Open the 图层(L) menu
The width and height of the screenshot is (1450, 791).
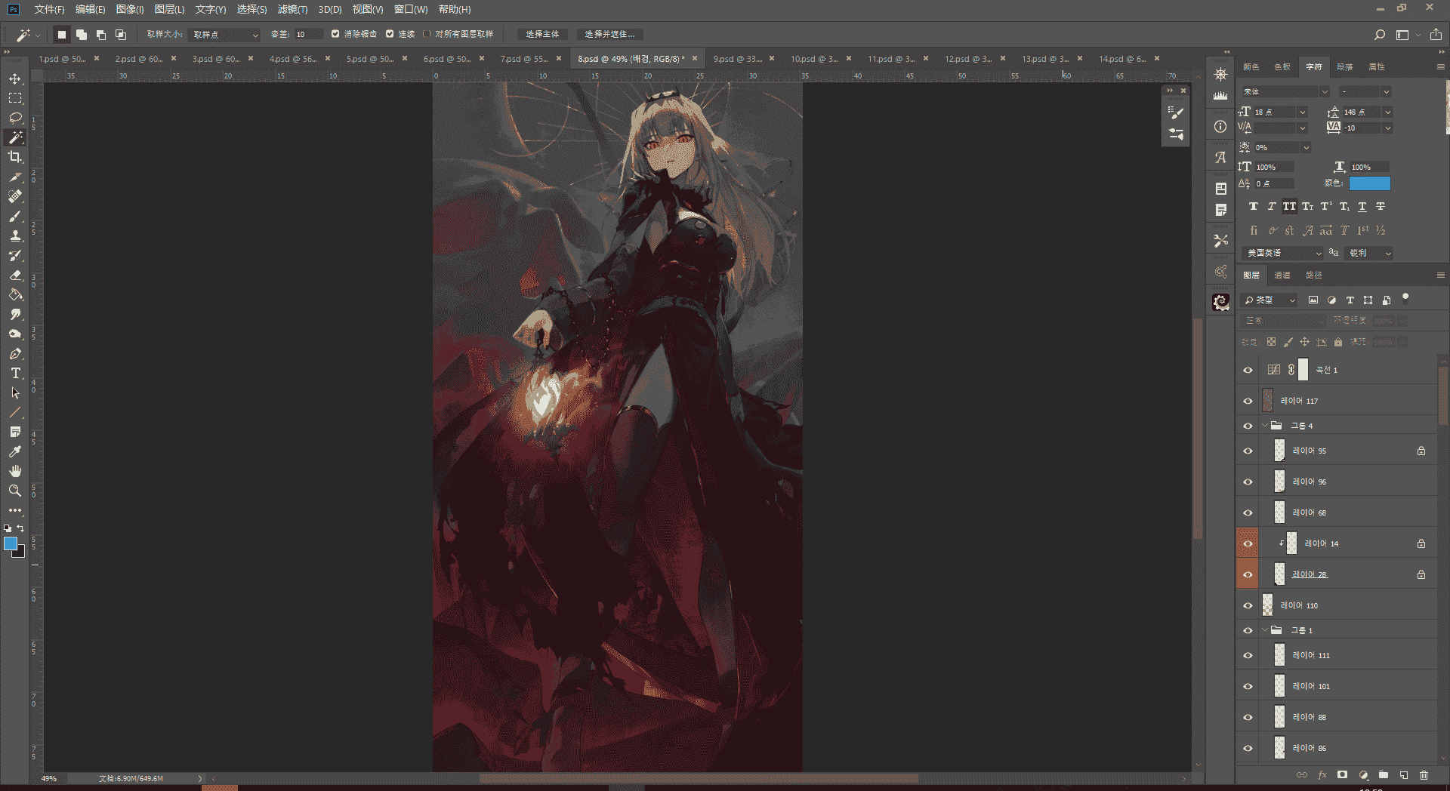coord(169,9)
